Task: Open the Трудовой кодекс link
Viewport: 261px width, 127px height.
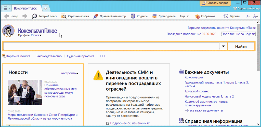Action: pos(197,91)
